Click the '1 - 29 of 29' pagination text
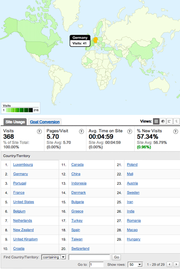This screenshot has width=180, height=269. pyautogui.click(x=156, y=264)
